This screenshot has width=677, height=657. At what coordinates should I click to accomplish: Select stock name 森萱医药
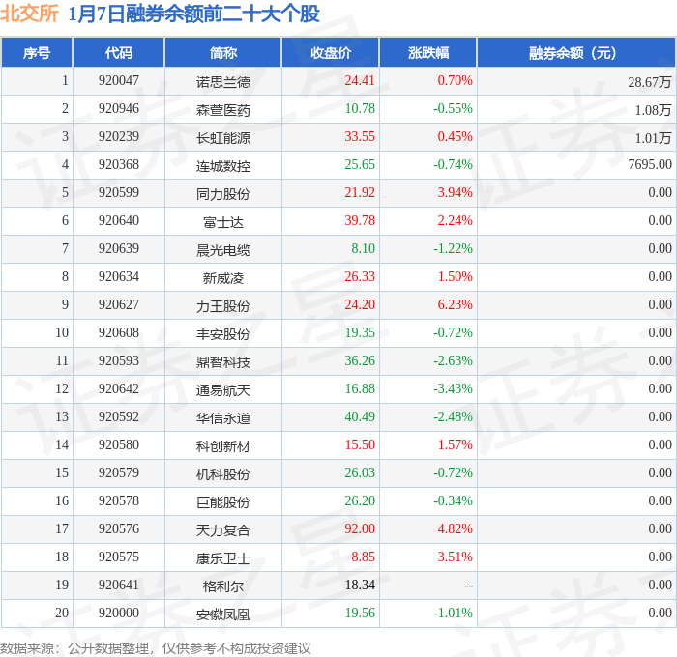click(x=223, y=109)
